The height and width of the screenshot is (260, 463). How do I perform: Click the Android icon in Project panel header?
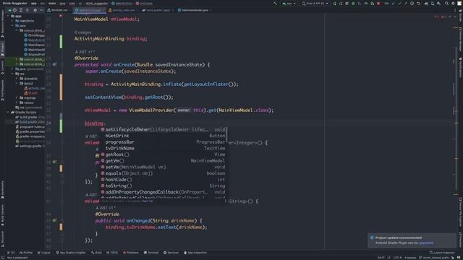(x=9, y=10)
